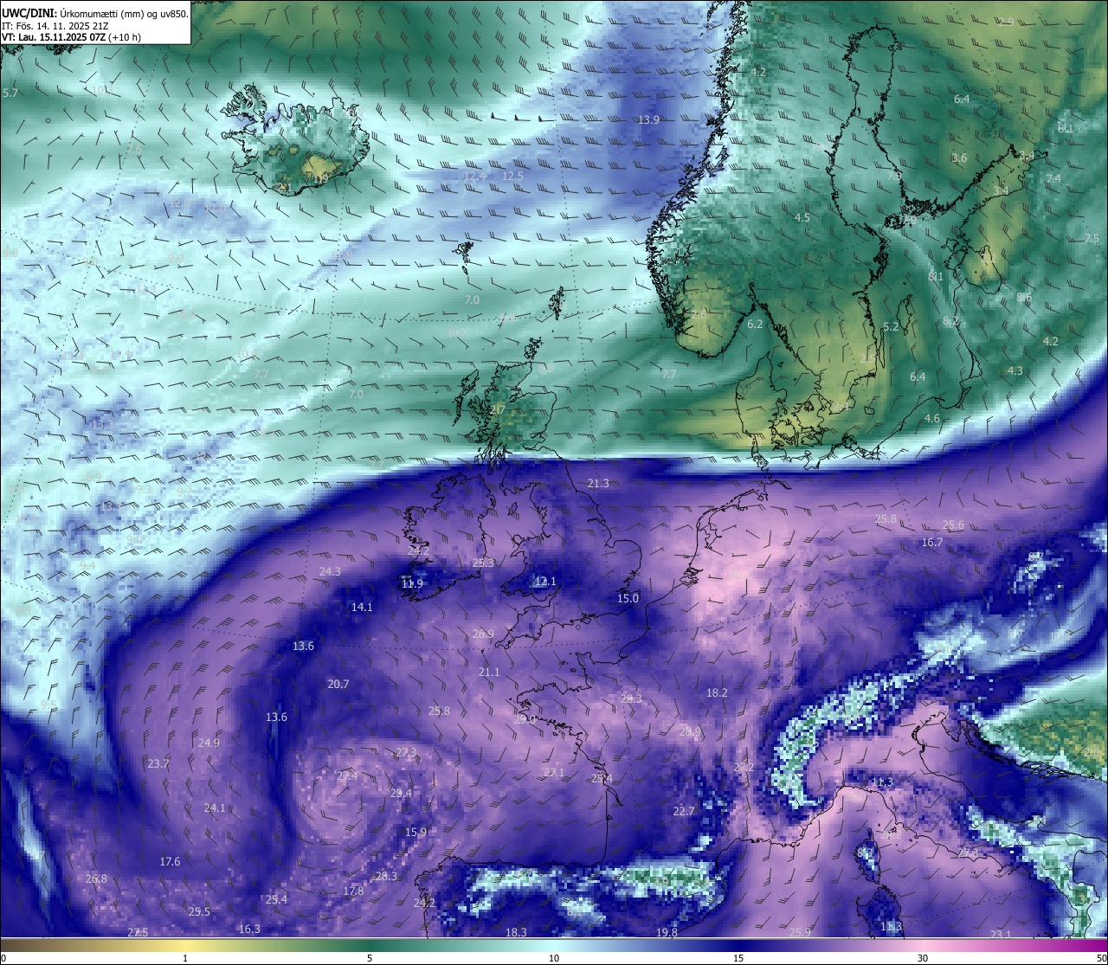
Task: Click the colour scale bar at the bottom
Action: tap(554, 945)
